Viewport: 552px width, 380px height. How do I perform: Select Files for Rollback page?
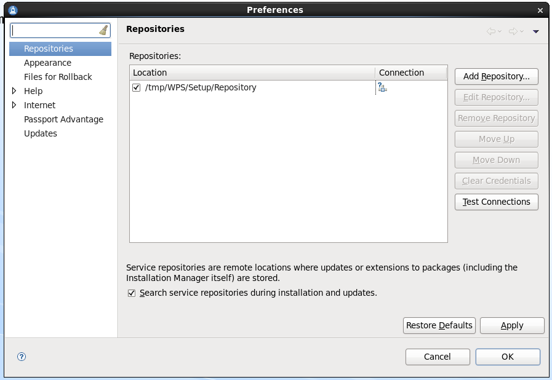pos(58,77)
